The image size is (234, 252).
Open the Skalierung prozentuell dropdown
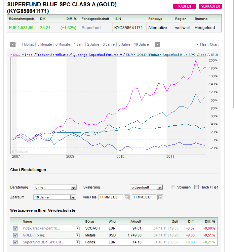pyautogui.click(x=146, y=187)
